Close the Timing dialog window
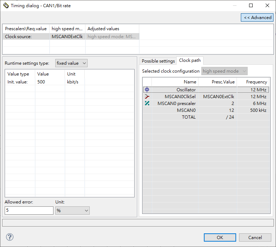 tap(267, 5)
